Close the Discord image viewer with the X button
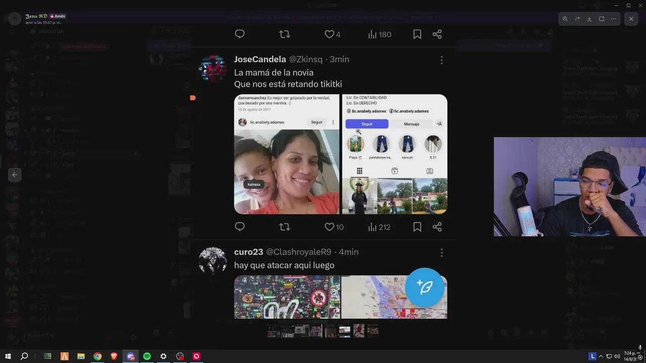646x363 pixels. click(x=631, y=19)
